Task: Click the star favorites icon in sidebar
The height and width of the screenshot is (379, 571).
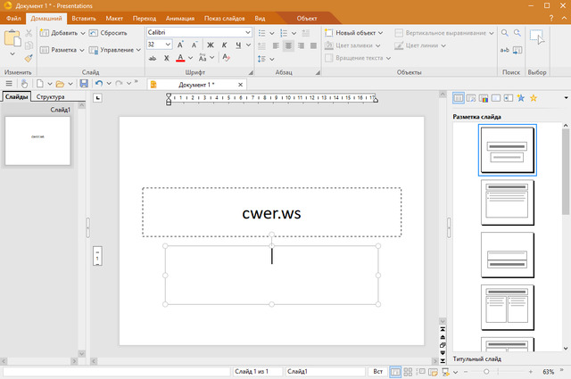Action: [x=534, y=98]
